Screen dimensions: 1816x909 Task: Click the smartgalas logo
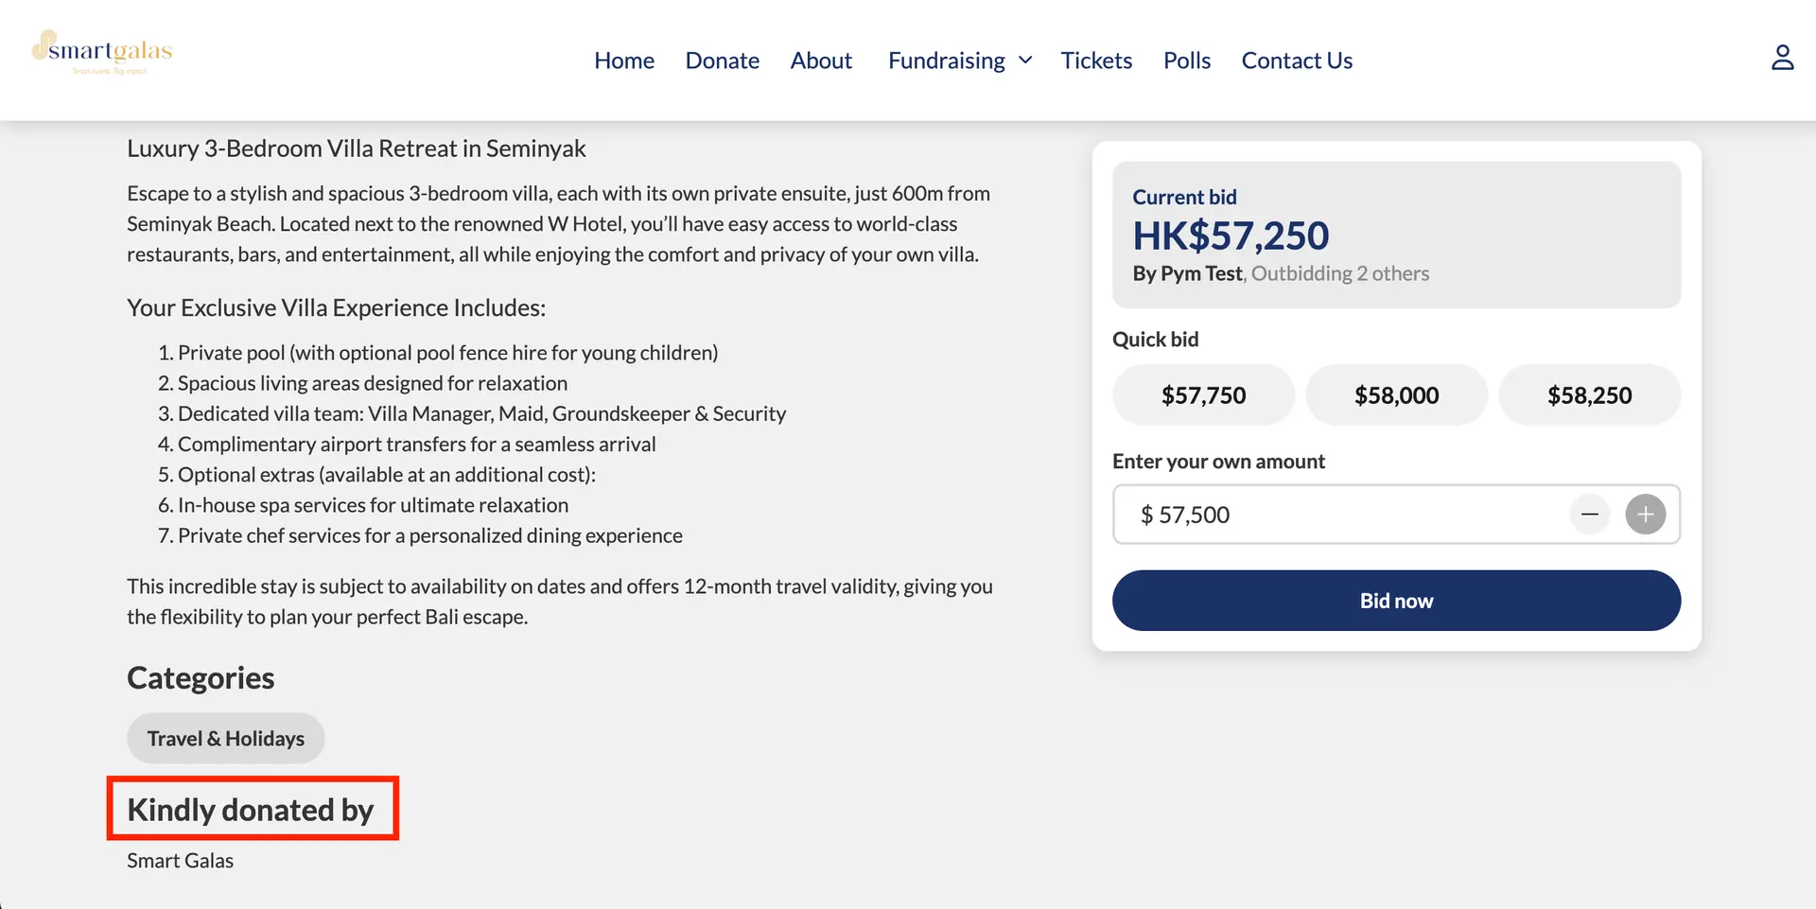[102, 53]
